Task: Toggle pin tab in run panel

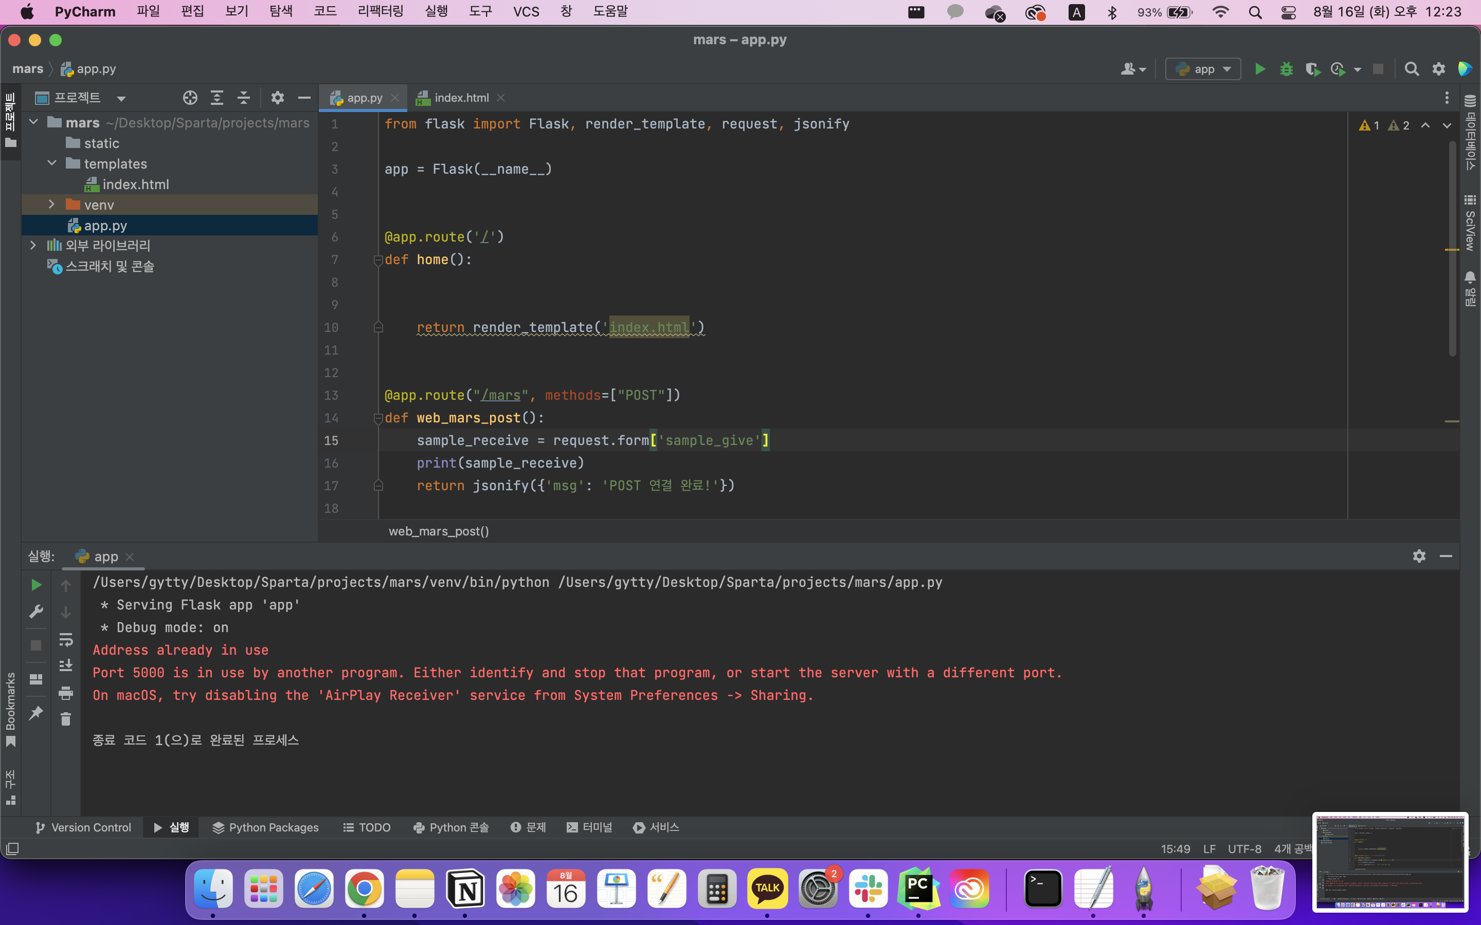Action: tap(36, 713)
